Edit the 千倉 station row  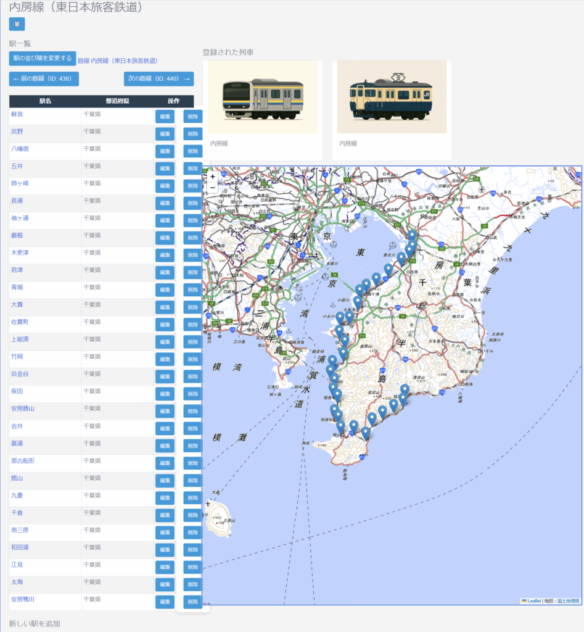coord(165,515)
